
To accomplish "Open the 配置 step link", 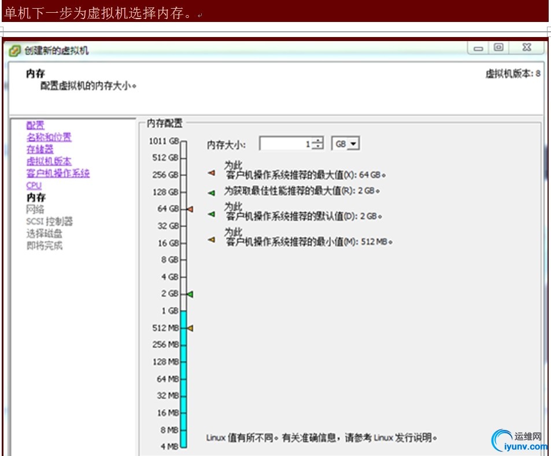I will (x=35, y=125).
